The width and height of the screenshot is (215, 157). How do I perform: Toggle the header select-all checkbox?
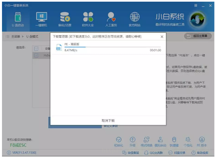coord(36,49)
